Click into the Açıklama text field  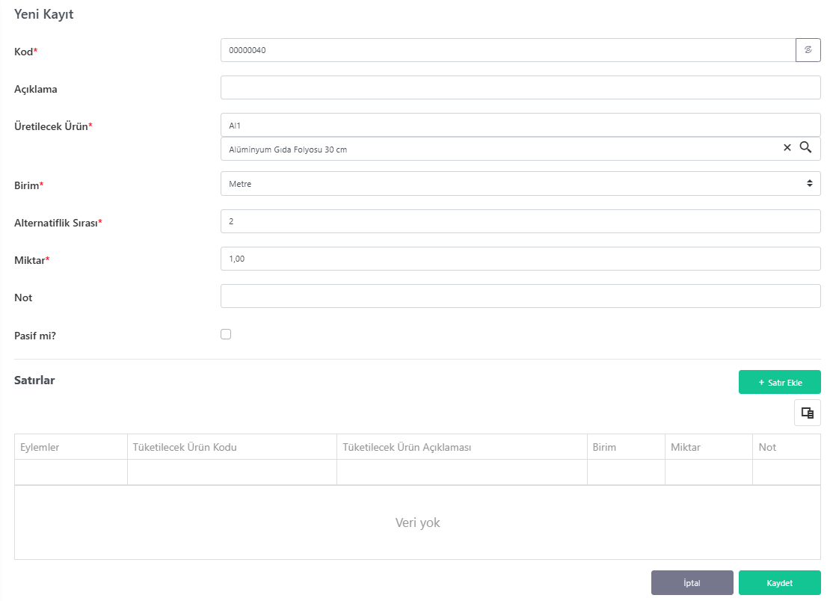520,87
